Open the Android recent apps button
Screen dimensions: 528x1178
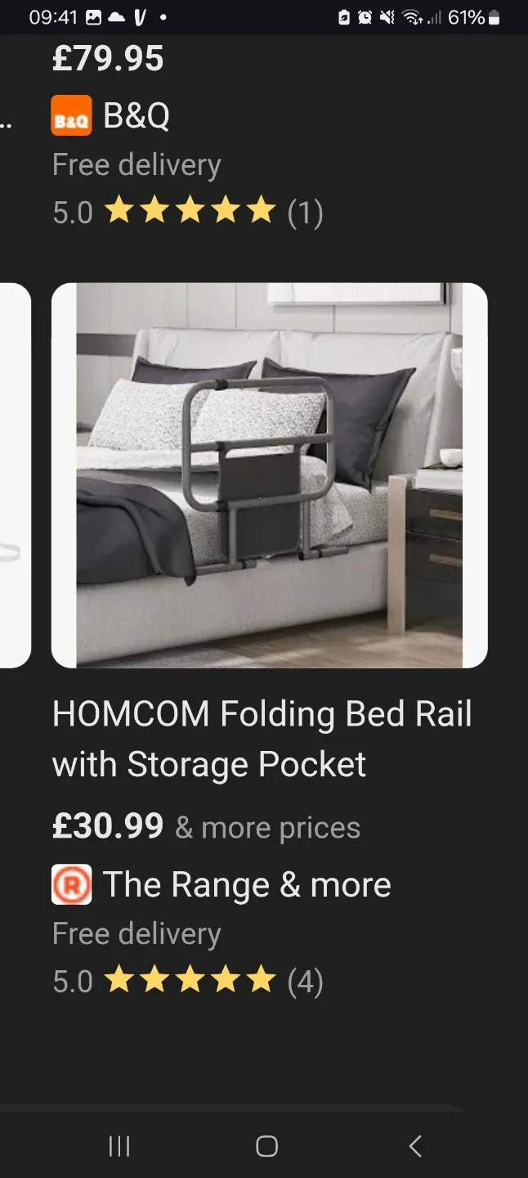(x=119, y=1146)
